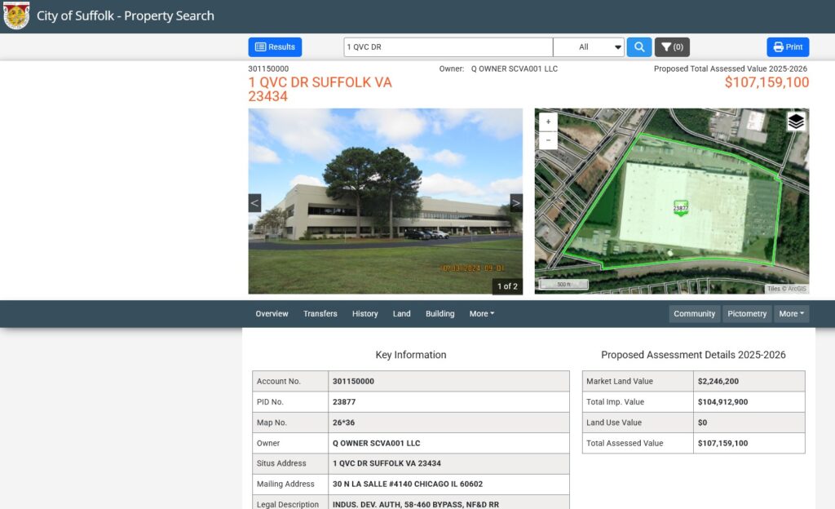Screen dimensions: 835x509
Task: Click the magnifier search button
Action: [639, 46]
